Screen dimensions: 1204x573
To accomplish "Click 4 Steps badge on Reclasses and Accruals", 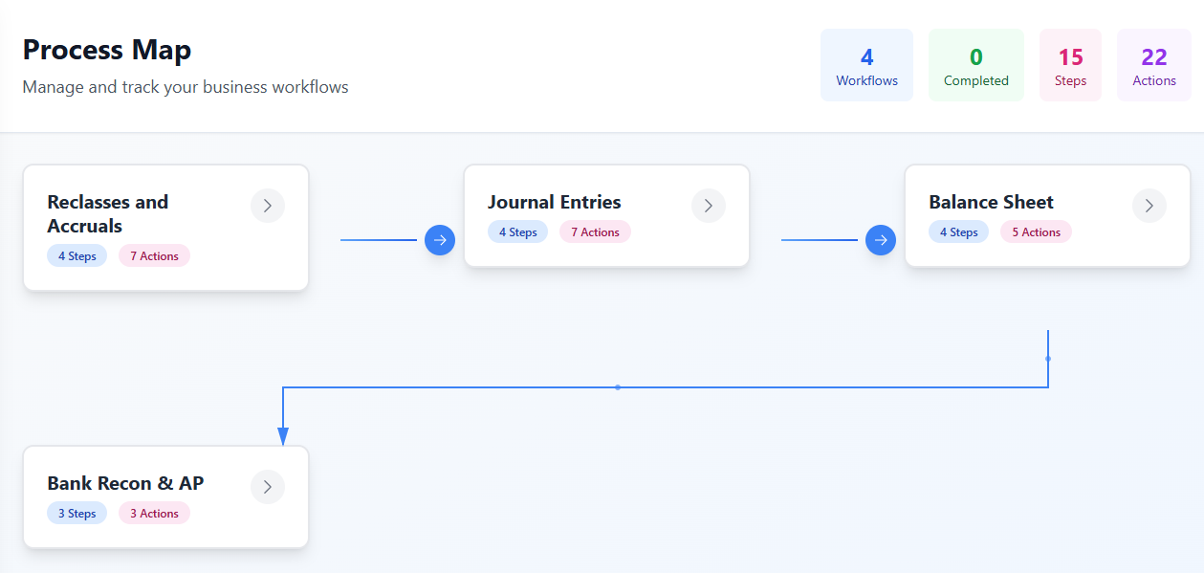I will [x=77, y=256].
